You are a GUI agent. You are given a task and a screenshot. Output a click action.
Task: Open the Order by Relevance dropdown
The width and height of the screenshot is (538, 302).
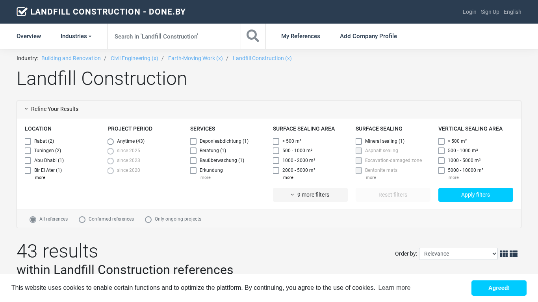458,254
